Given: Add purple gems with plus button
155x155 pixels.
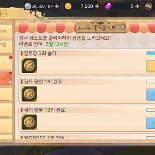Looking at the screenshot, I should [x=137, y=6].
